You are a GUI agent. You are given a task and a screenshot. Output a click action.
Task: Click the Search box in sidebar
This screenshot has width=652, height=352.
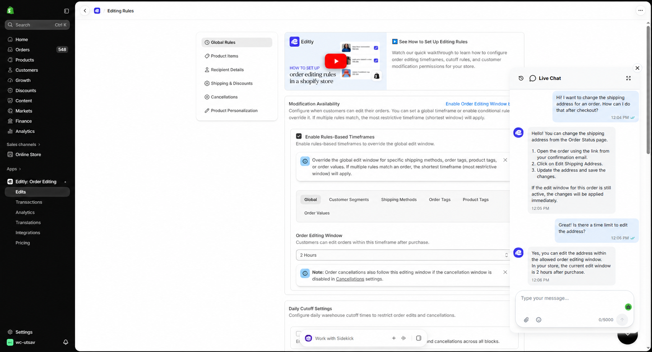(37, 25)
